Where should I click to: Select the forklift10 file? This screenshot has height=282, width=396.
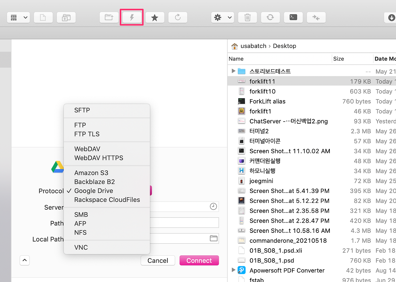262,91
